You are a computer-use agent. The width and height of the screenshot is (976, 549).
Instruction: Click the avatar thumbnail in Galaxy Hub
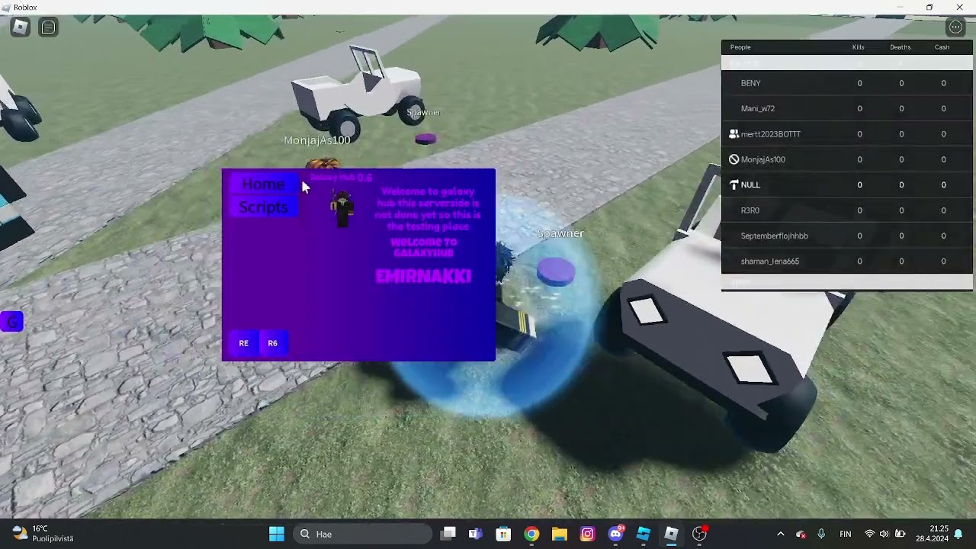tap(342, 210)
